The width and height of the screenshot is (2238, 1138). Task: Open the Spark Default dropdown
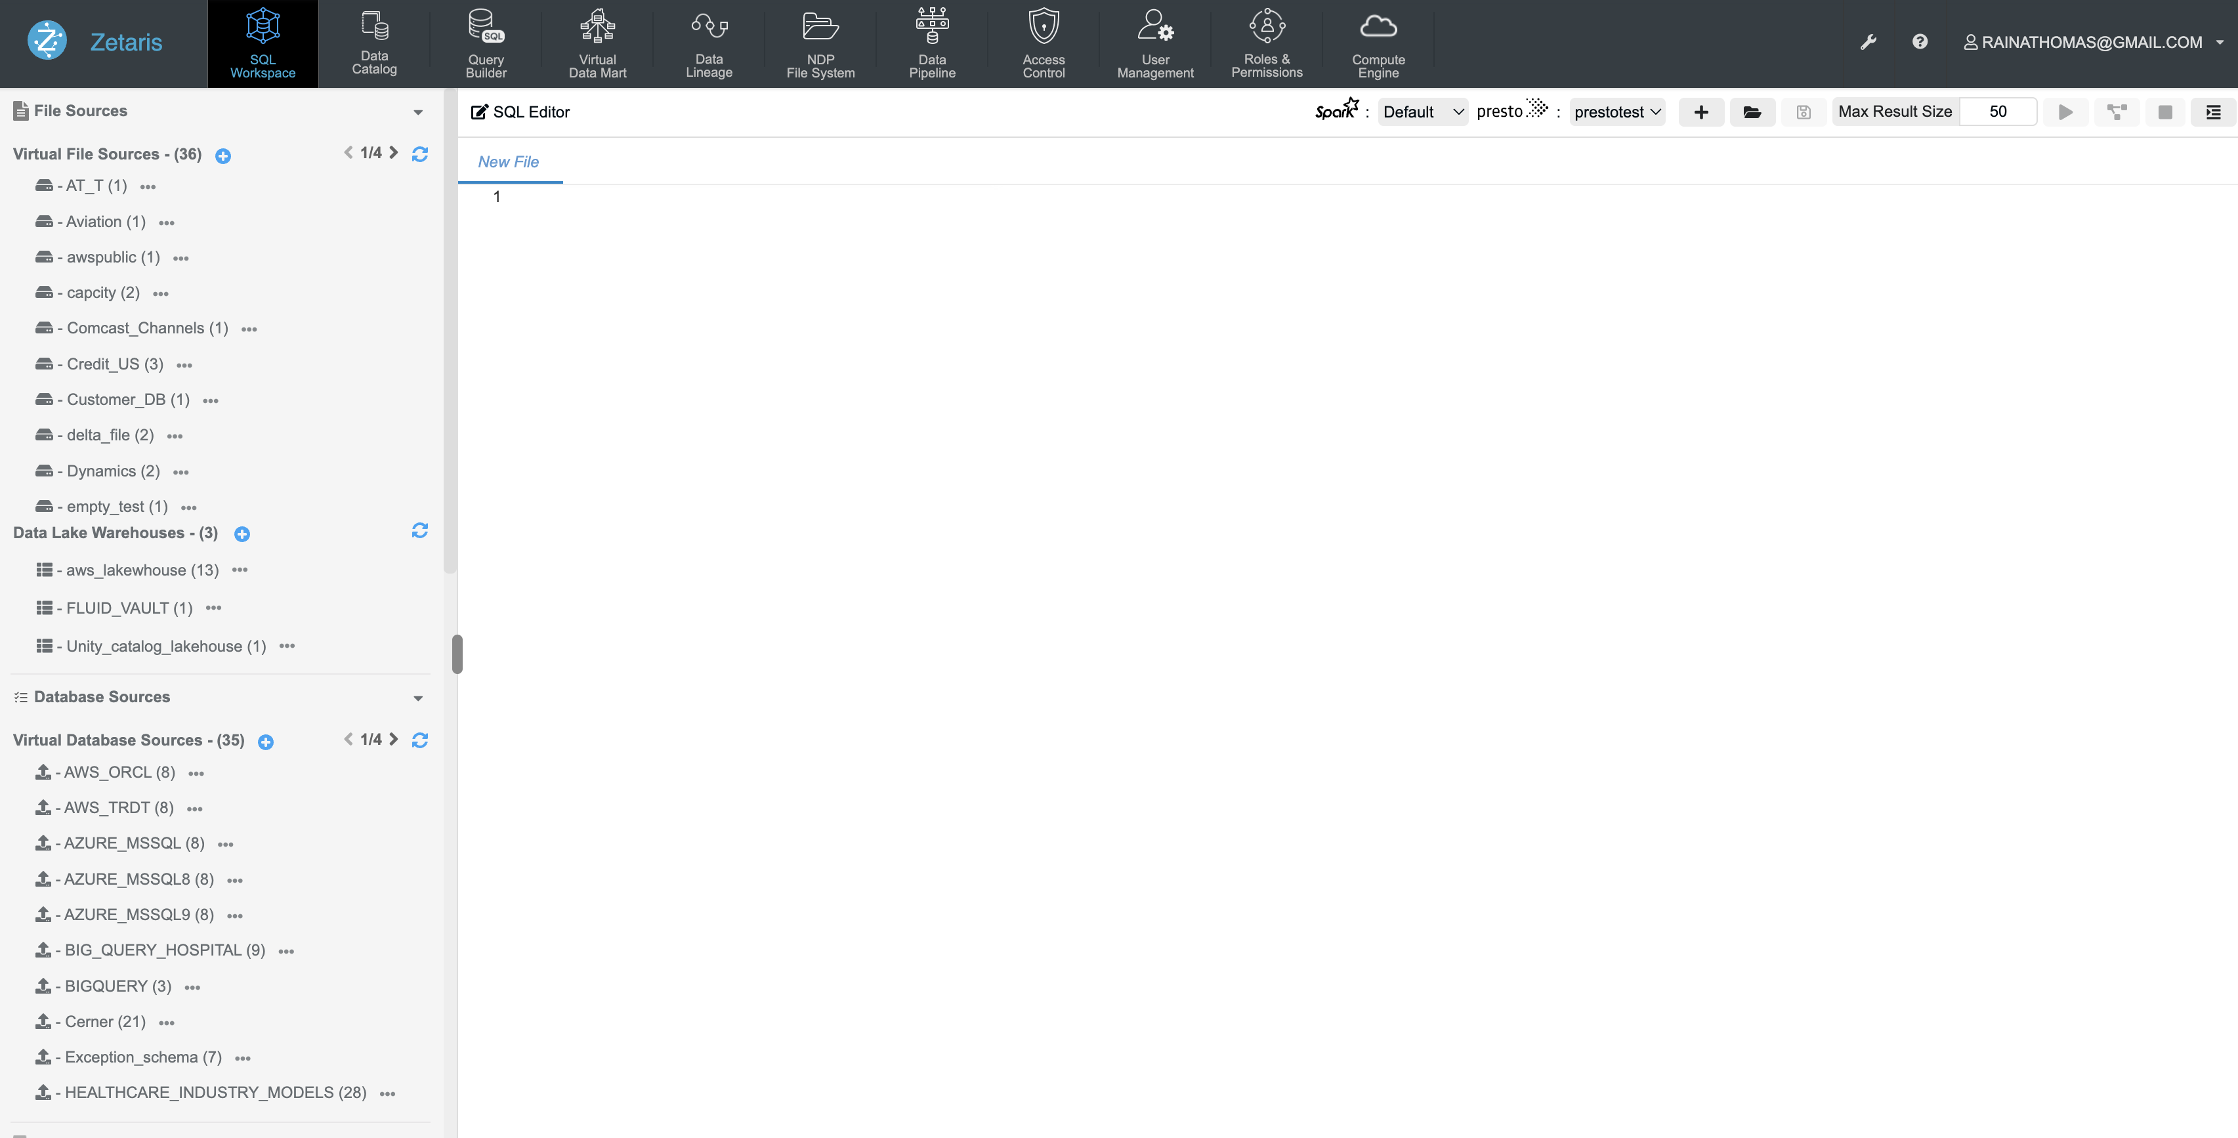coord(1422,112)
